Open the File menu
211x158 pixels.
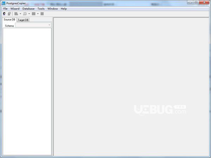click(5, 9)
